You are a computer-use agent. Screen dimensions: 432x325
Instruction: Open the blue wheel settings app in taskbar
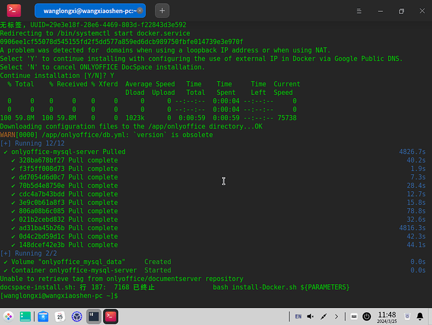click(x=77, y=317)
